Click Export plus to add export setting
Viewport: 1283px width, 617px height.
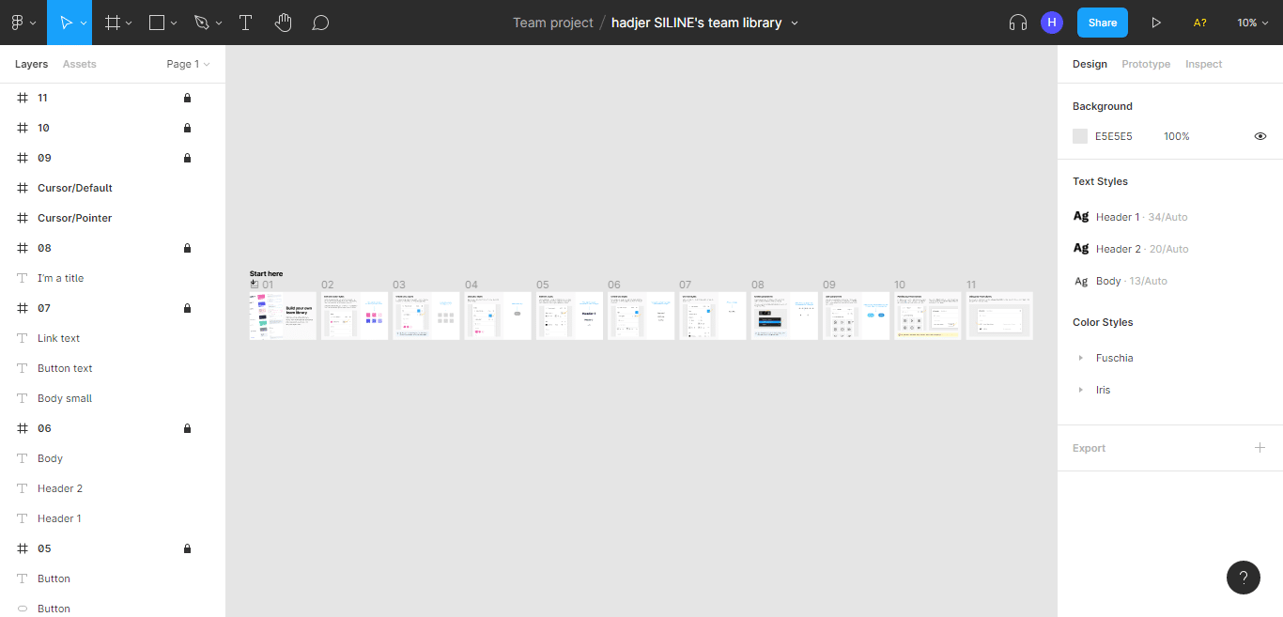[x=1260, y=448]
